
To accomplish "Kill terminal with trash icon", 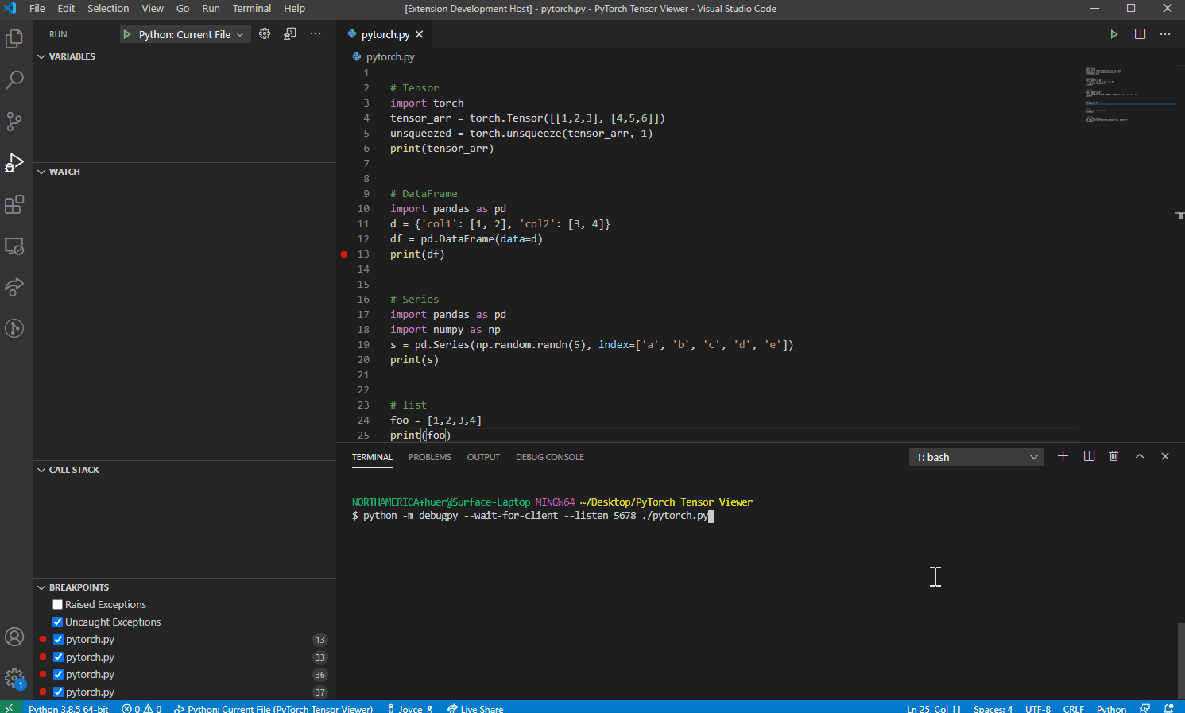I will coord(1114,456).
